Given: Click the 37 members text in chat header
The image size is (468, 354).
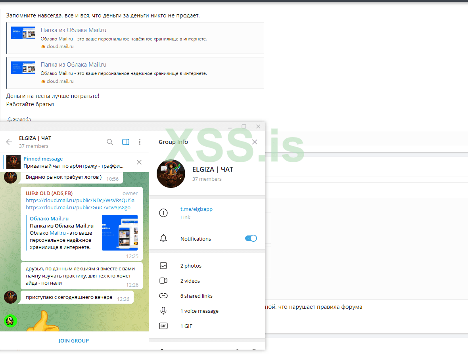Looking at the screenshot, I should click(34, 146).
